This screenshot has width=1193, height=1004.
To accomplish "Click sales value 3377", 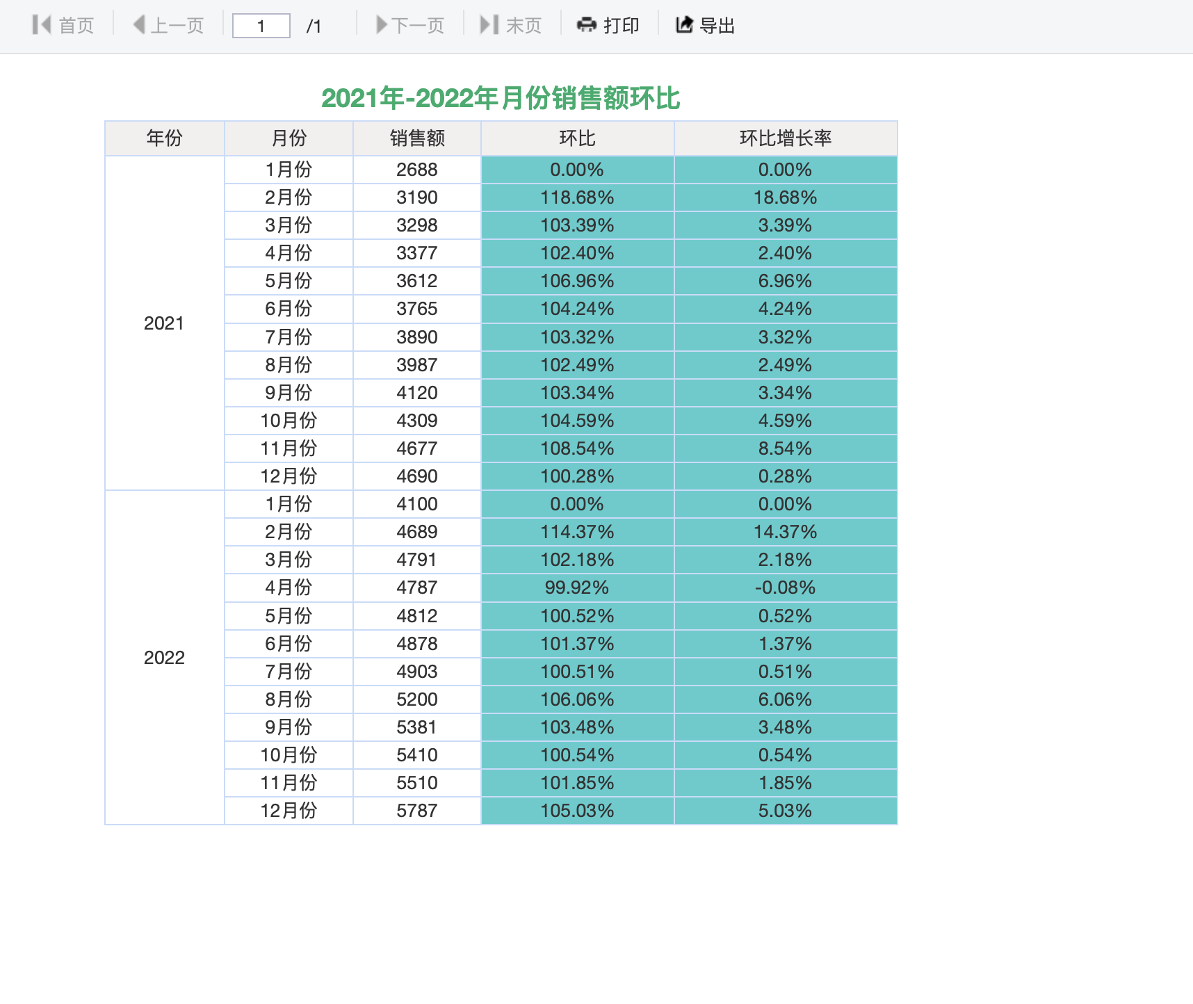I will pyautogui.click(x=417, y=253).
